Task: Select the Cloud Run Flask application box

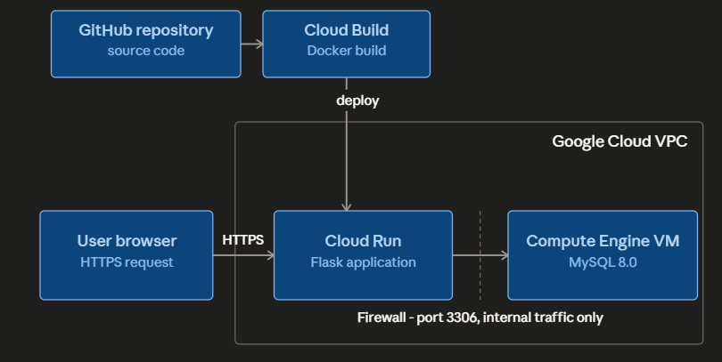Action: 364,255
